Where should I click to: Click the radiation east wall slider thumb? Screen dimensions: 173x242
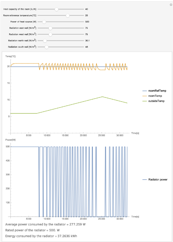click(x=50, y=28)
